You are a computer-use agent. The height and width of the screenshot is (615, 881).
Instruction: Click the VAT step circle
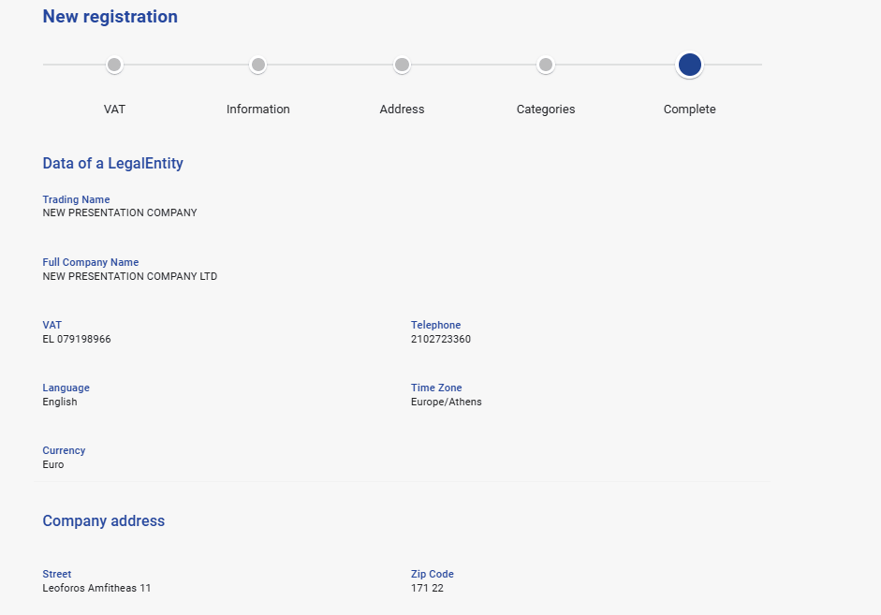(x=114, y=65)
